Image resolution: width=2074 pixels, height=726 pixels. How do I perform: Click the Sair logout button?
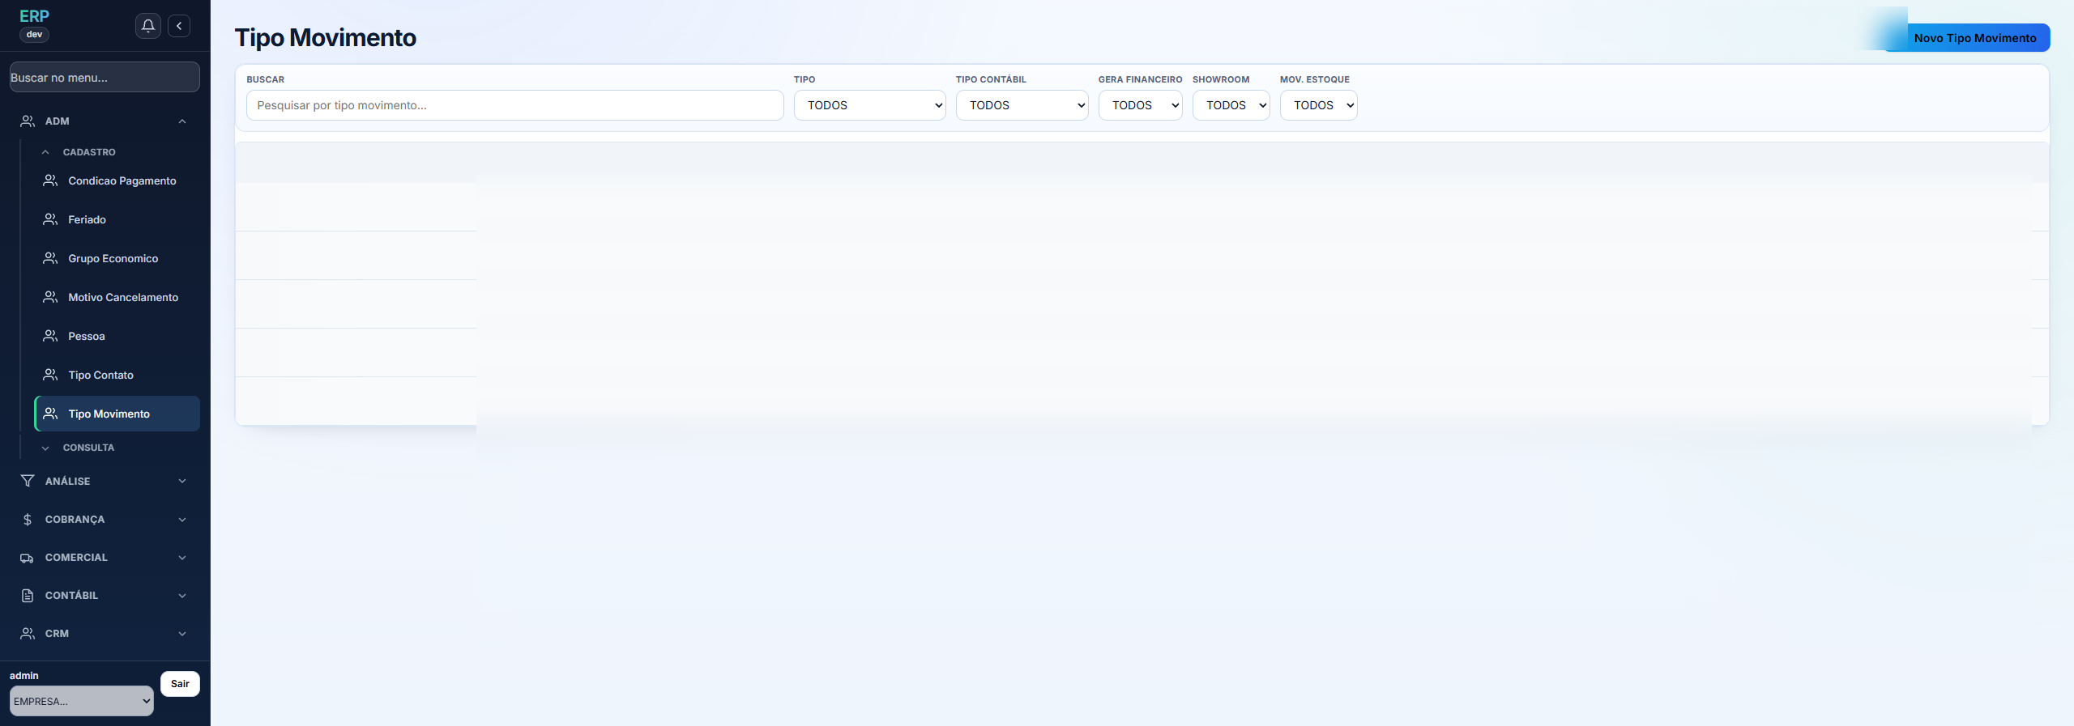[180, 684]
